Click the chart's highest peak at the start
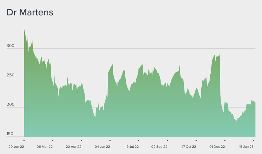The width and height of the screenshot is (262, 154). click(x=24, y=29)
